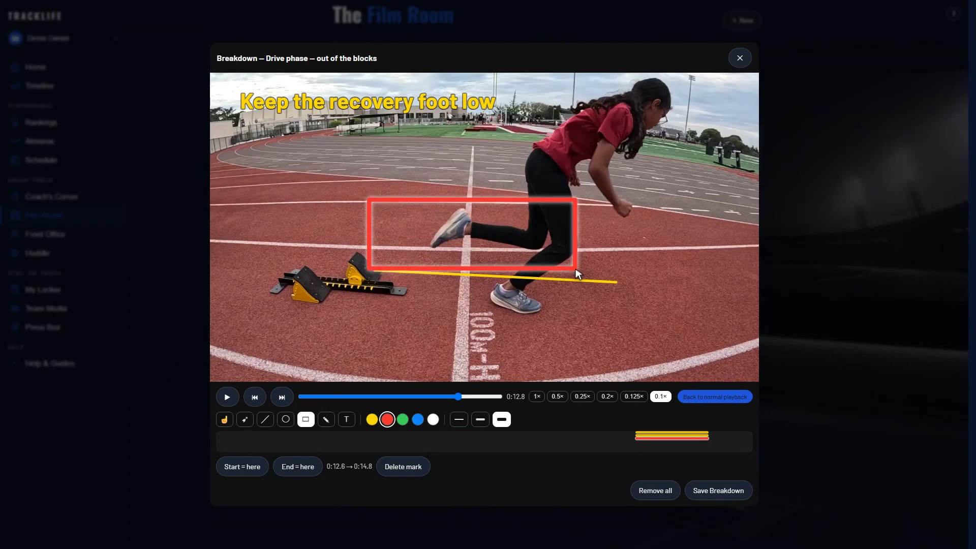Click Save Breakdown button
Viewport: 976px width, 549px height.
click(x=718, y=491)
